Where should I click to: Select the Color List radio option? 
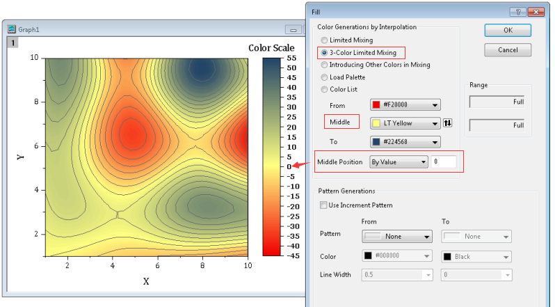pyautogui.click(x=324, y=89)
